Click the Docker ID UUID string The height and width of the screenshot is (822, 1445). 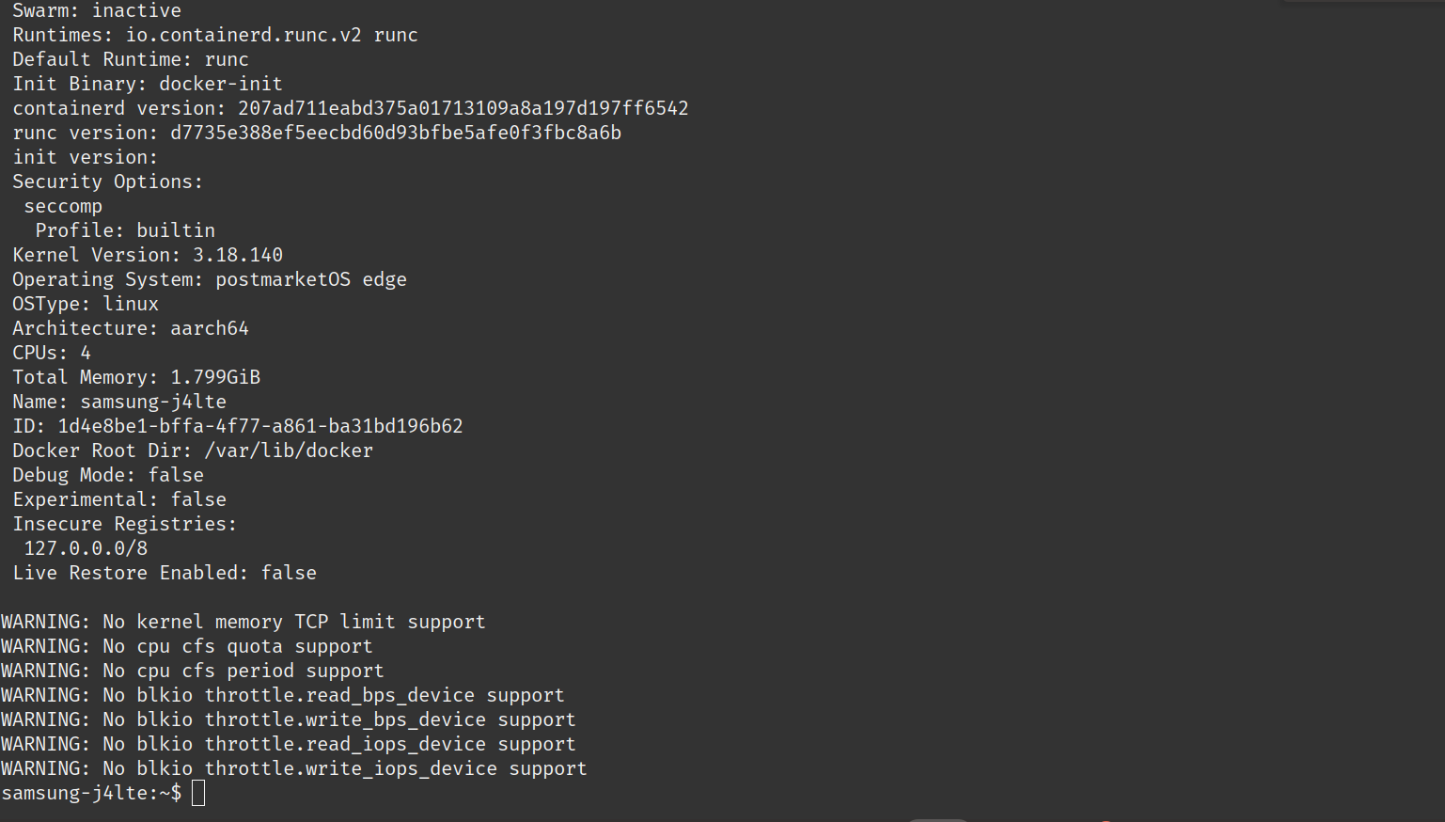coord(259,426)
